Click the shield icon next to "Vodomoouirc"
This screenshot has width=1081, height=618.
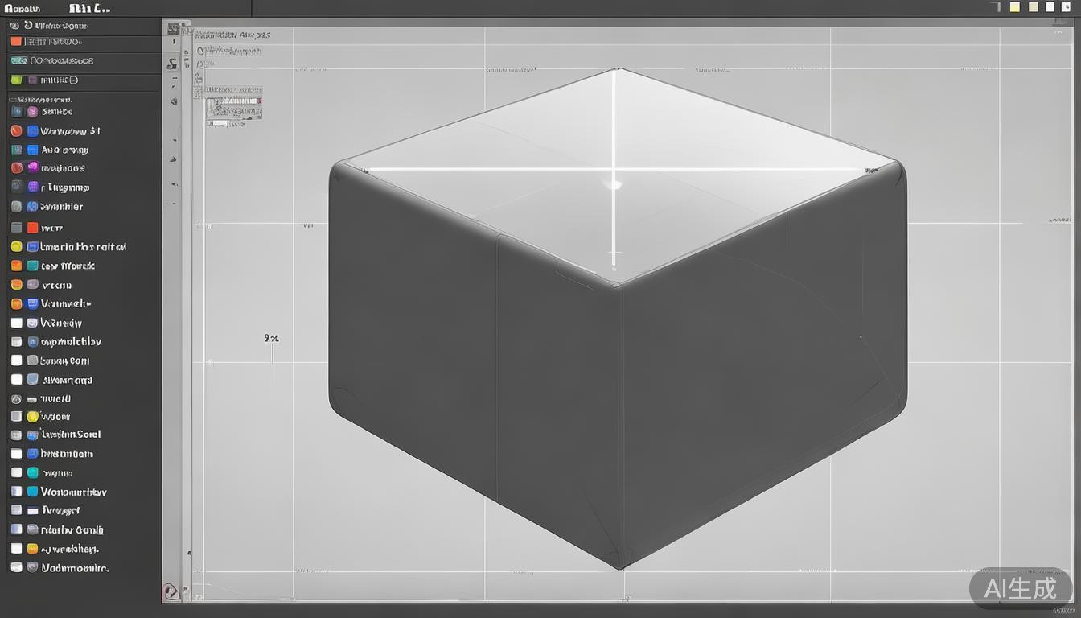[x=33, y=567]
